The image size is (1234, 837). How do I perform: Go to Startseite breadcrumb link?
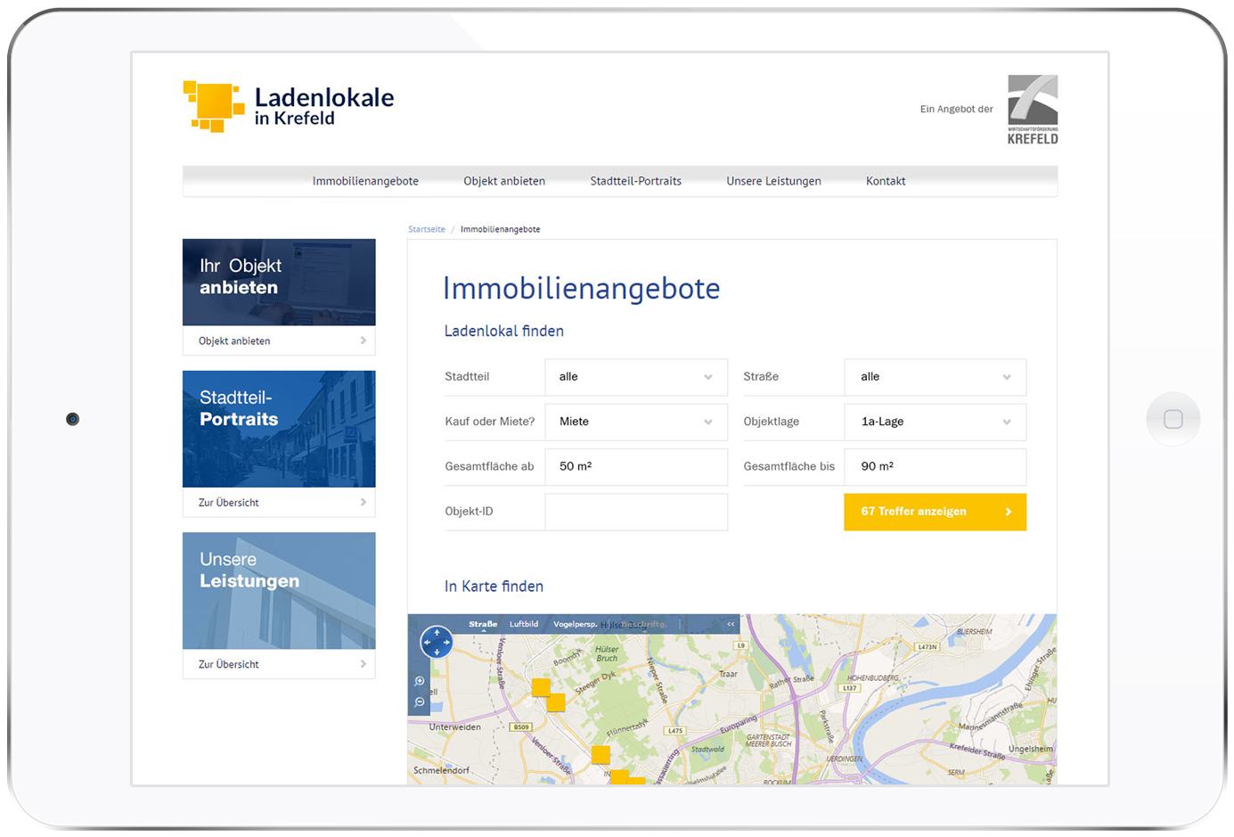427,229
